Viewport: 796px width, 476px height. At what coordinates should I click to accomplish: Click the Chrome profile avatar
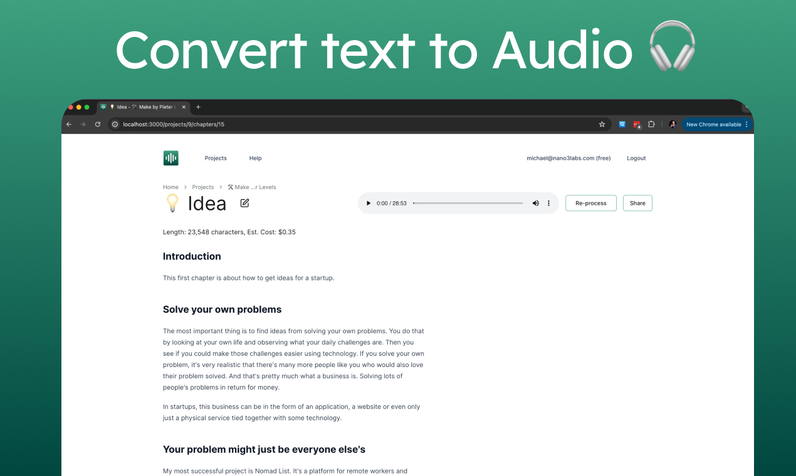[673, 124]
